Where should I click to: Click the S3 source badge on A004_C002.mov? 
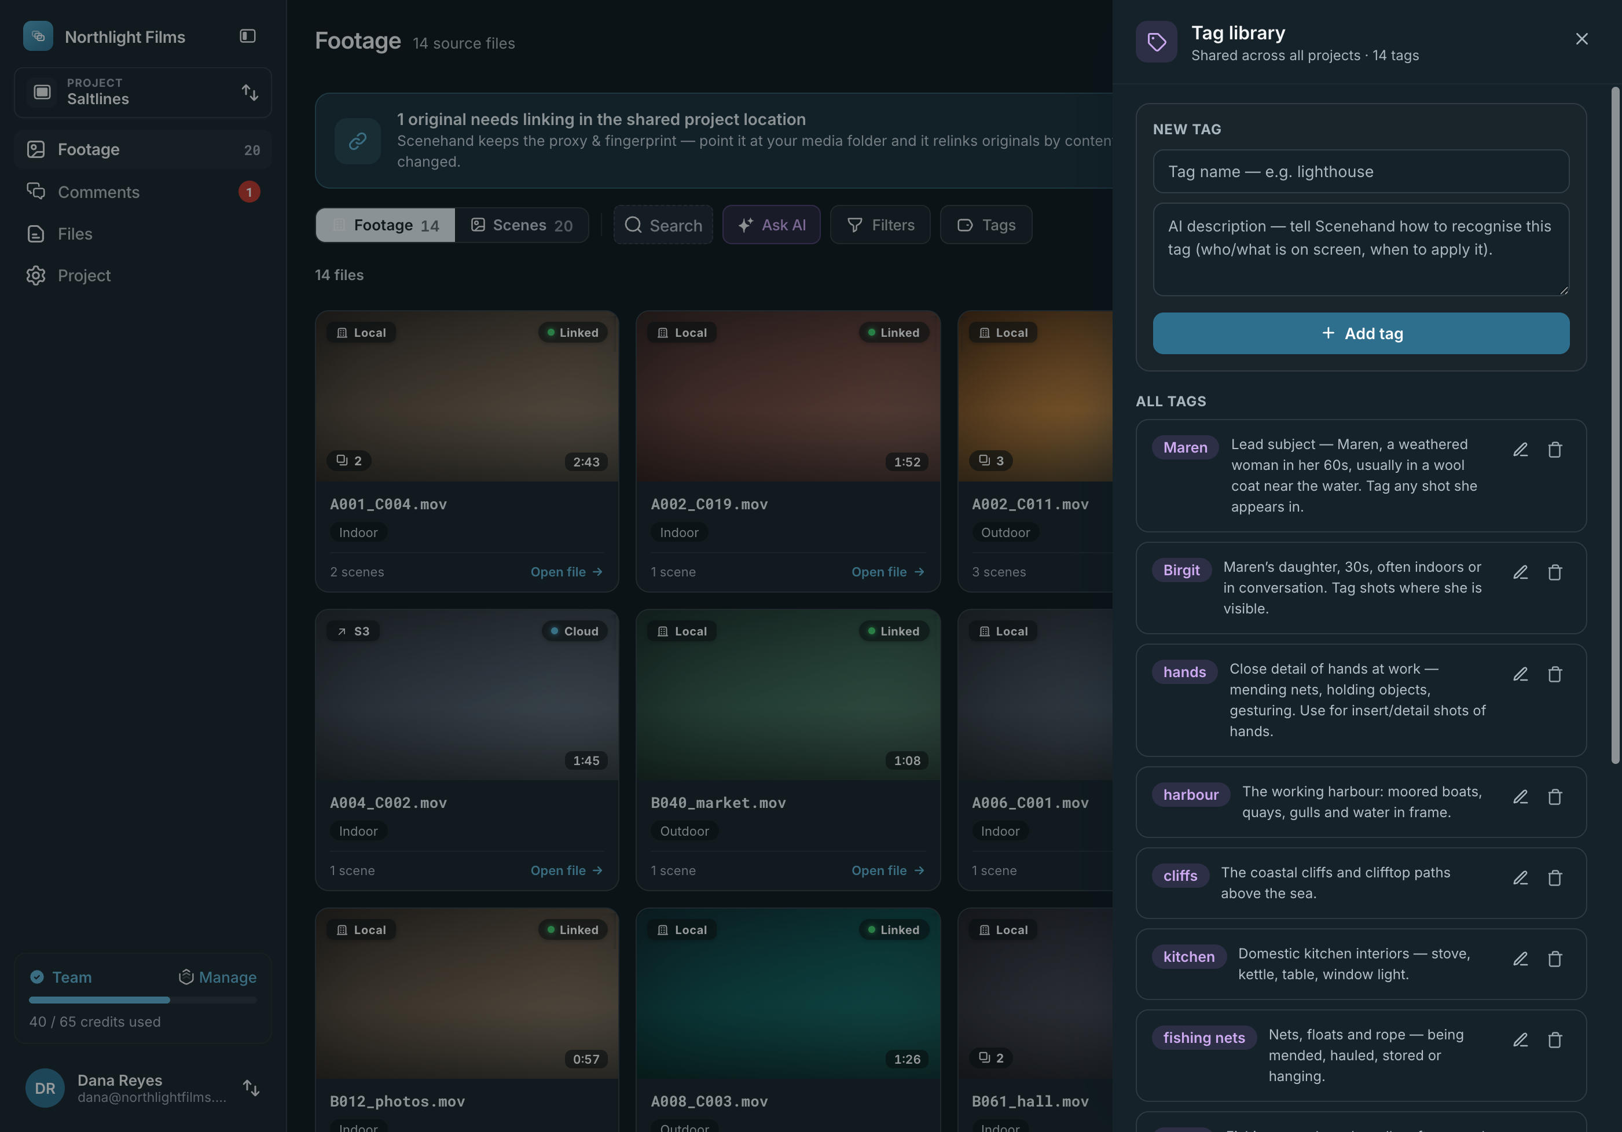[x=353, y=631]
